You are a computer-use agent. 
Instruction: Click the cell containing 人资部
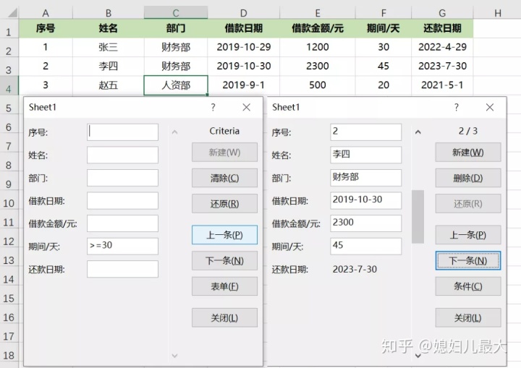click(x=176, y=85)
